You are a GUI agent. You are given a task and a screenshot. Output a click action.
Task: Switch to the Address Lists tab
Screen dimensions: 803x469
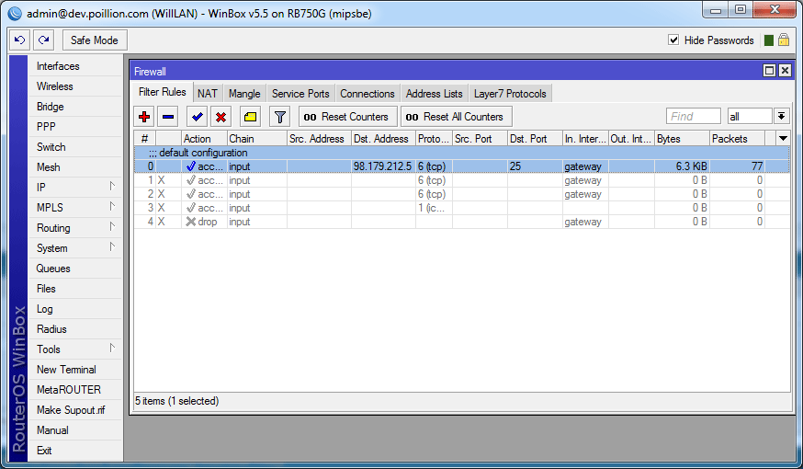click(435, 93)
